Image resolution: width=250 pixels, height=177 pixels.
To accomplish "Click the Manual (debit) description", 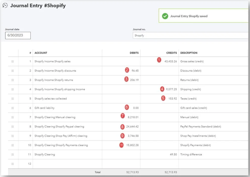I will pyautogui.click(x=189, y=117).
